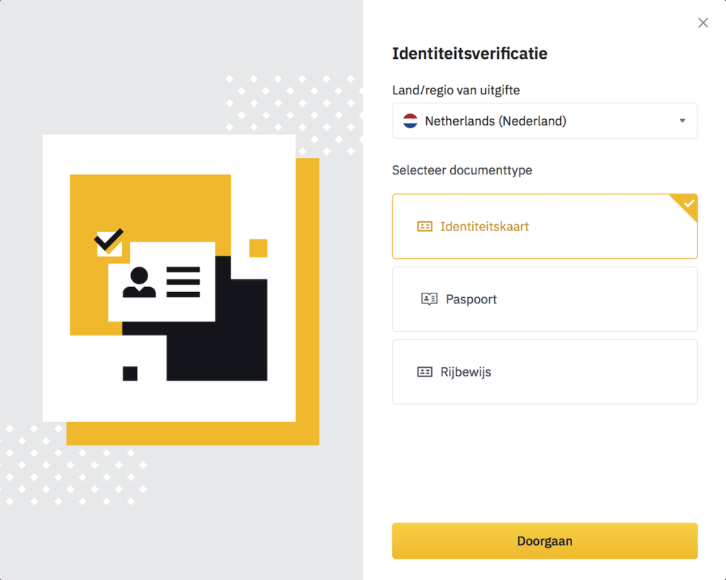Click the Netherlands flag icon in country field

(411, 121)
